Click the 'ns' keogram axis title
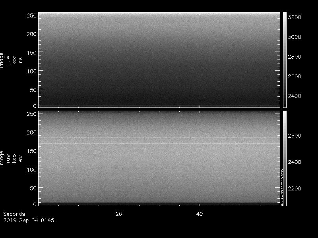Image resolution: width=318 pixels, height=238 pixels. (21, 60)
